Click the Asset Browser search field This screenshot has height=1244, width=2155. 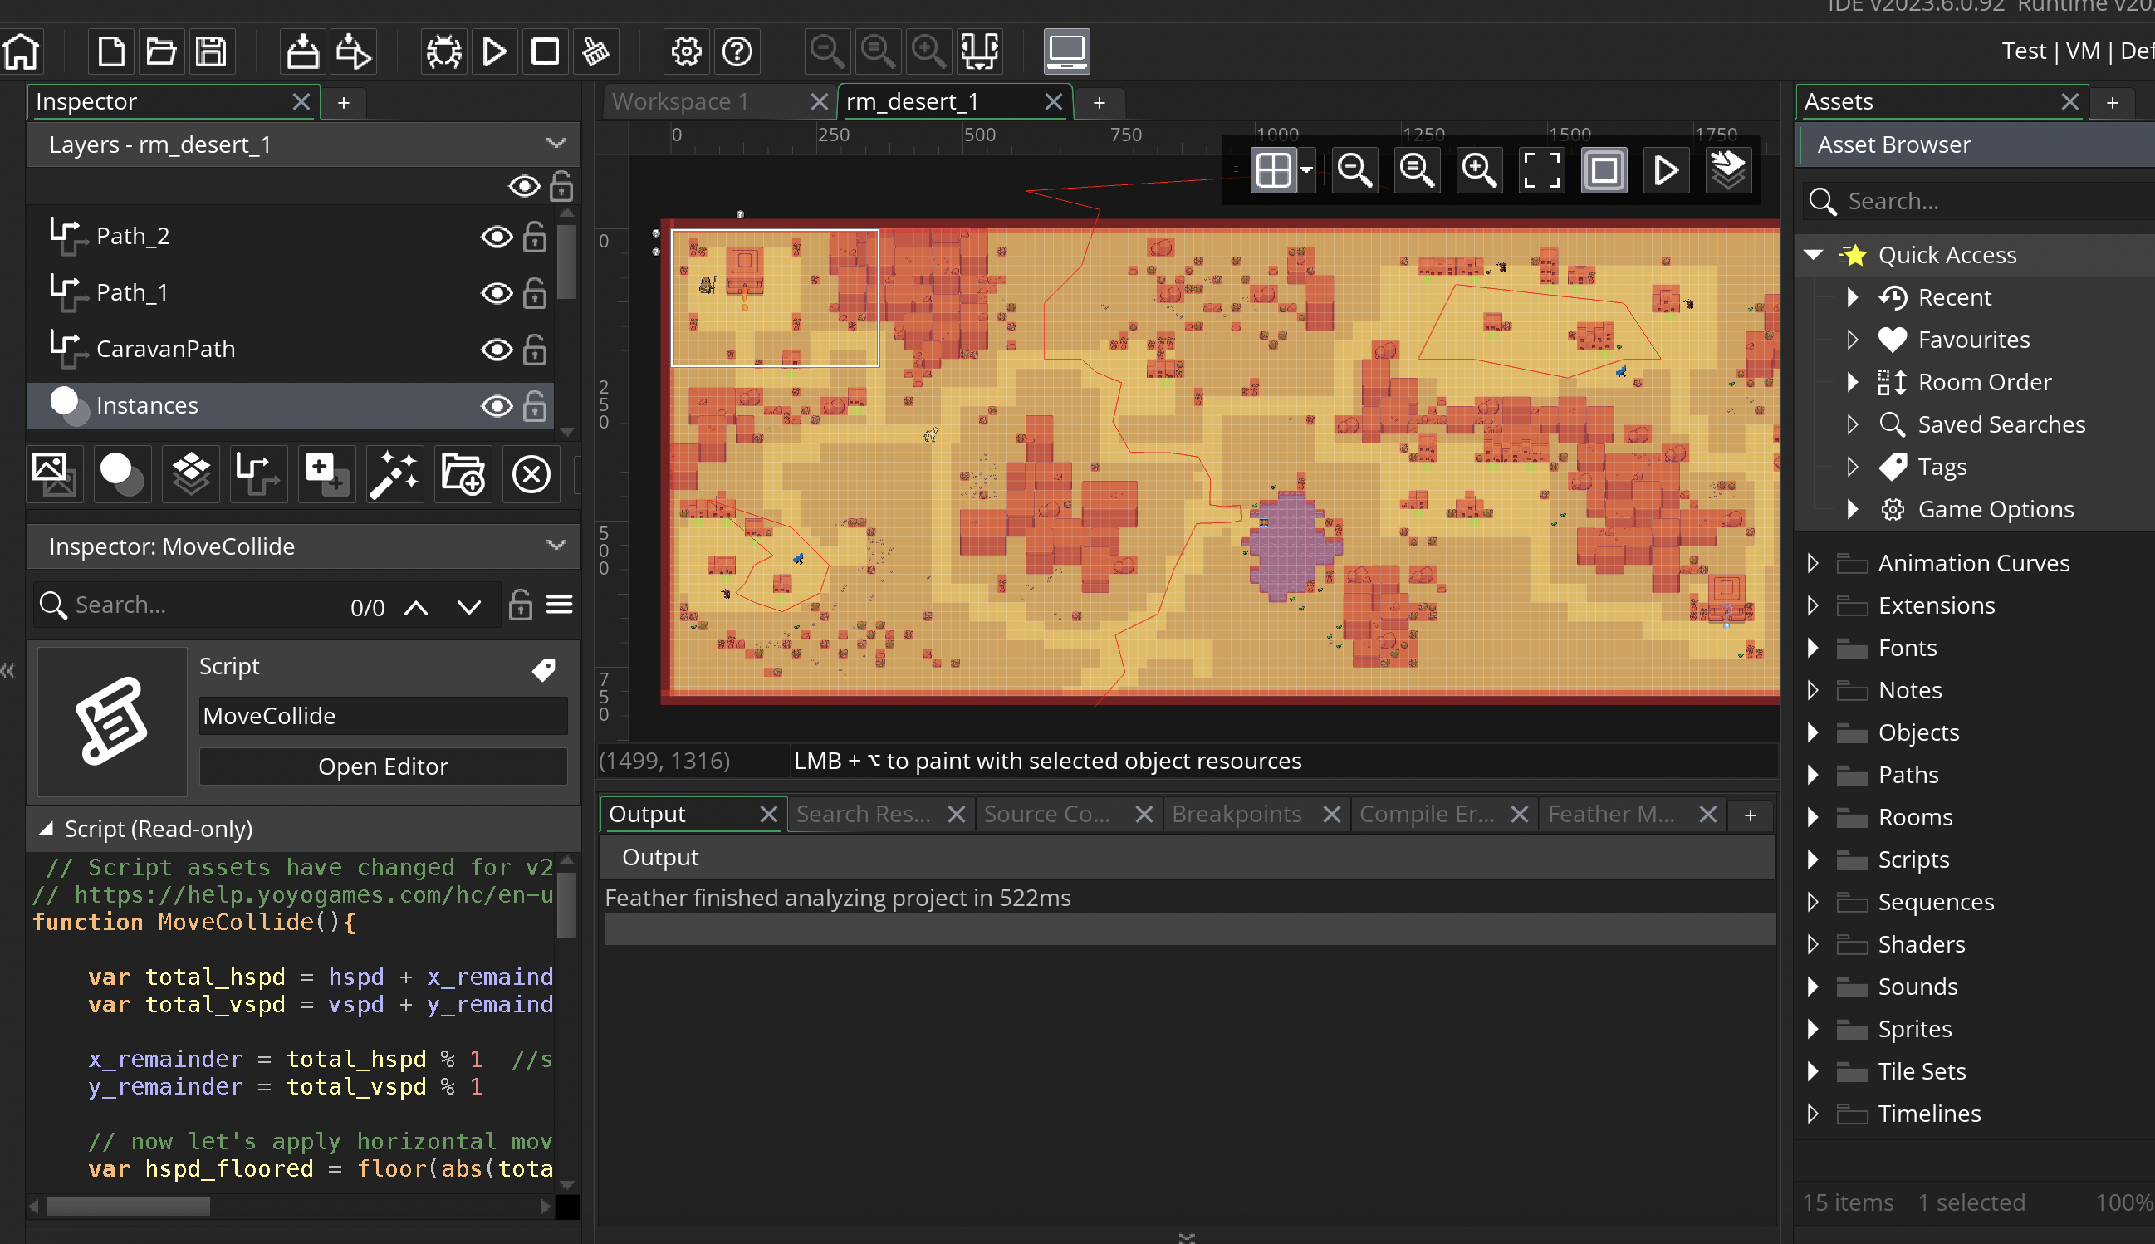pos(1990,202)
